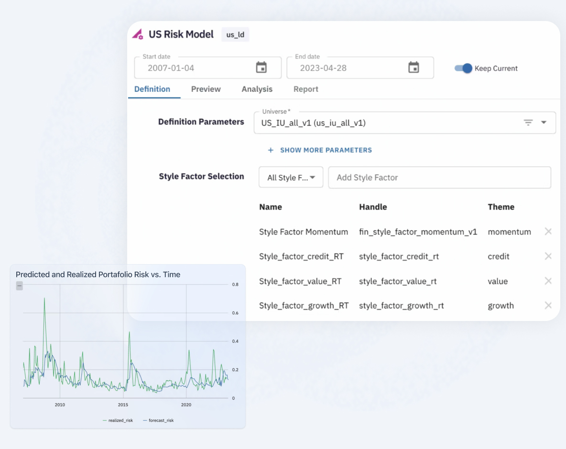Click the Add Style Factor input

click(x=440, y=177)
